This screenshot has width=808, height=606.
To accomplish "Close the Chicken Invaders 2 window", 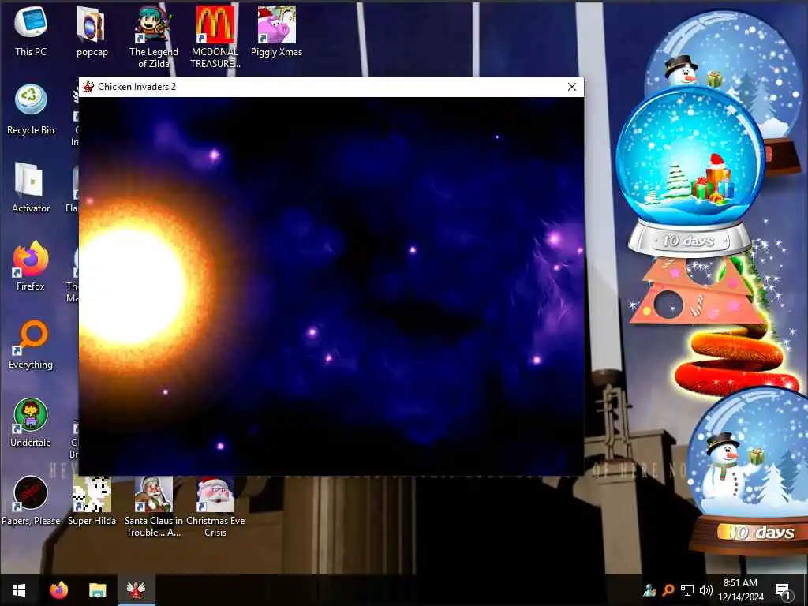I will (571, 87).
